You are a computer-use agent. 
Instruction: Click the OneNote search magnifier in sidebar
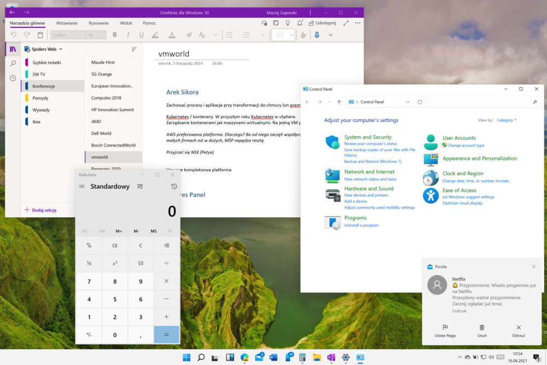[x=13, y=63]
